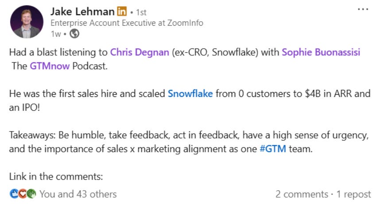
Task: Click the "1w" post timestamp
Action: (x=55, y=34)
